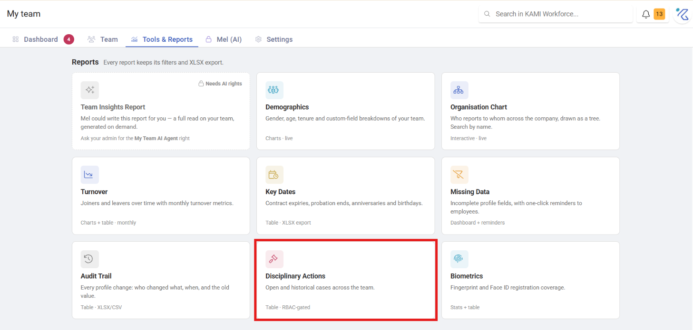This screenshot has width=693, height=330.
Task: Click the Turnover line chart icon
Action: tap(89, 175)
